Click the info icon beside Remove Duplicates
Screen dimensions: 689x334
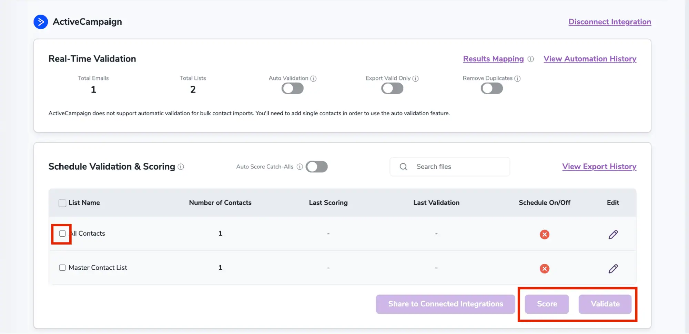coord(517,78)
